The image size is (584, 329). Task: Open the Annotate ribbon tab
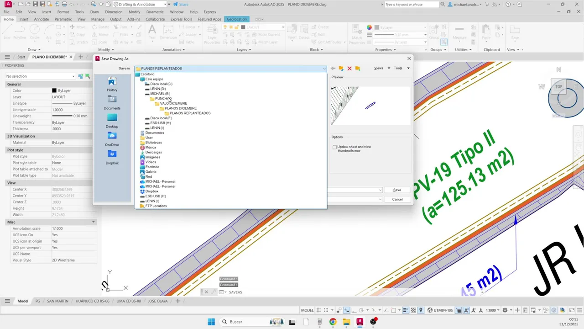42,19
